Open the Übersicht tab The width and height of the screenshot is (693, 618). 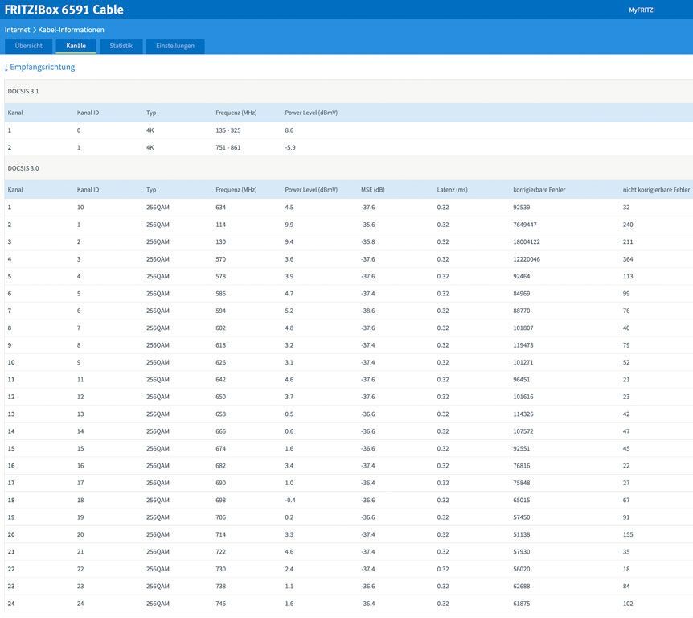(x=28, y=46)
